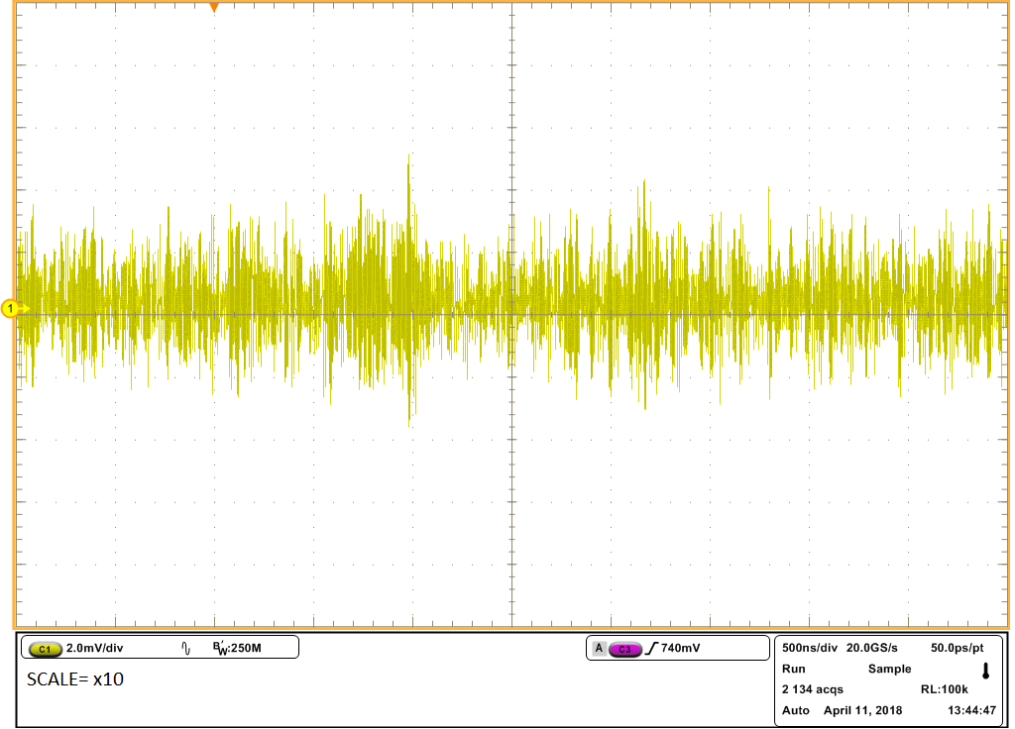Click the thermometer temperature status icon
The width and height of the screenshot is (1015, 729).
(x=985, y=671)
